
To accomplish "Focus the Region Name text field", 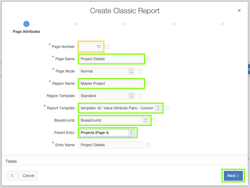I will pos(111,84).
